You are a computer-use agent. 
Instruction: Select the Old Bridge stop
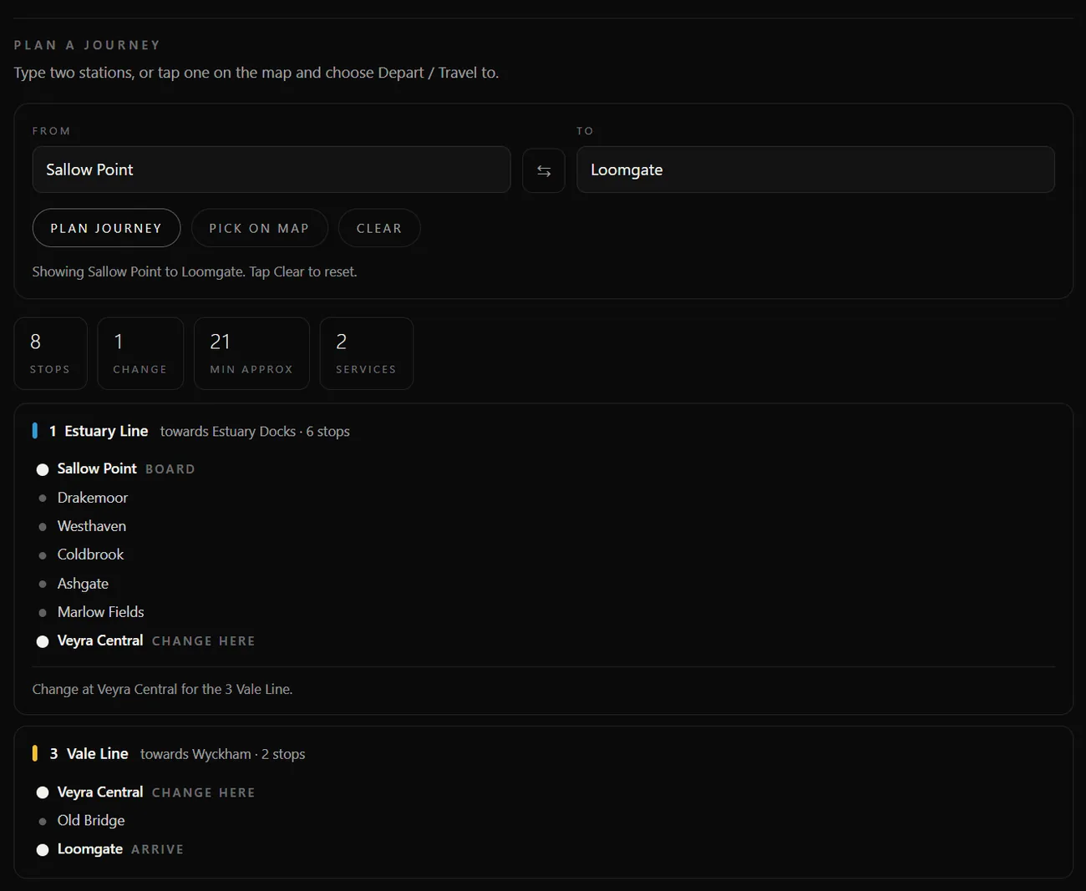91,821
